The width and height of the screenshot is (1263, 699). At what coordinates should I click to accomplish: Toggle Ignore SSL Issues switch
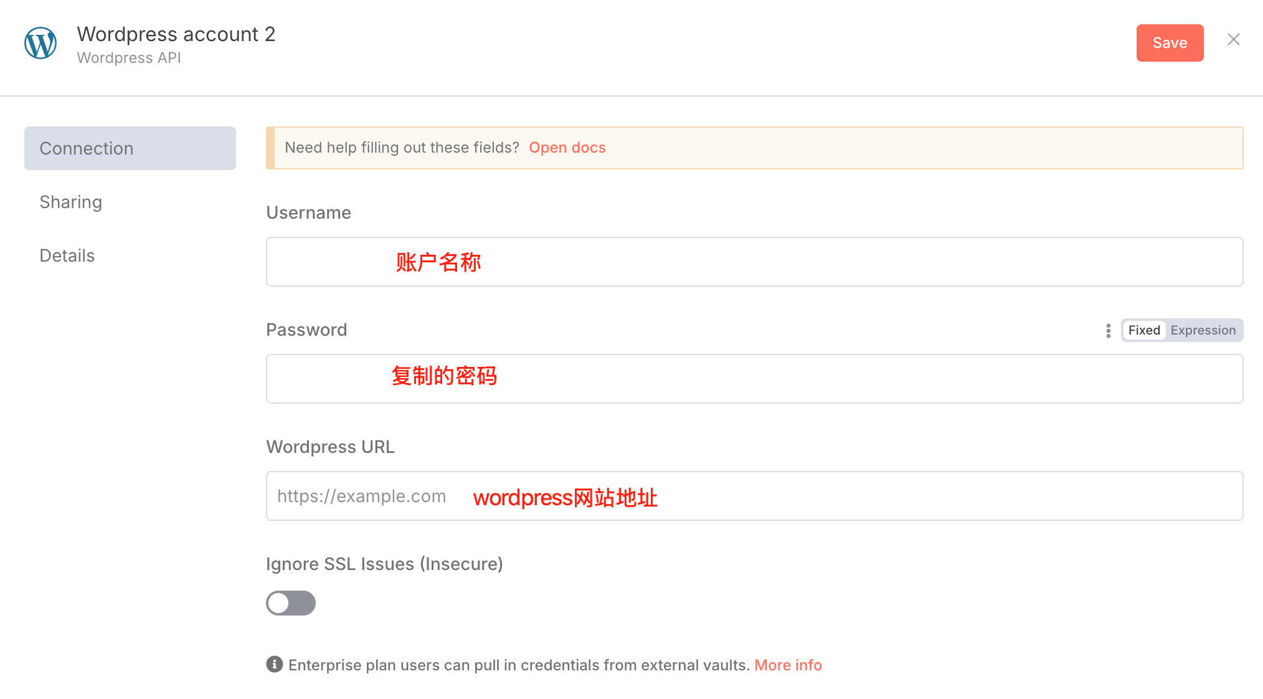pyautogui.click(x=291, y=603)
